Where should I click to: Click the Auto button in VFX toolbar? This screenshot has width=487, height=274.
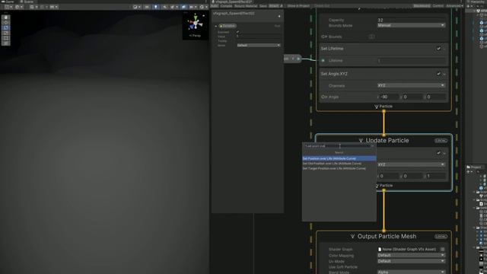point(215,6)
